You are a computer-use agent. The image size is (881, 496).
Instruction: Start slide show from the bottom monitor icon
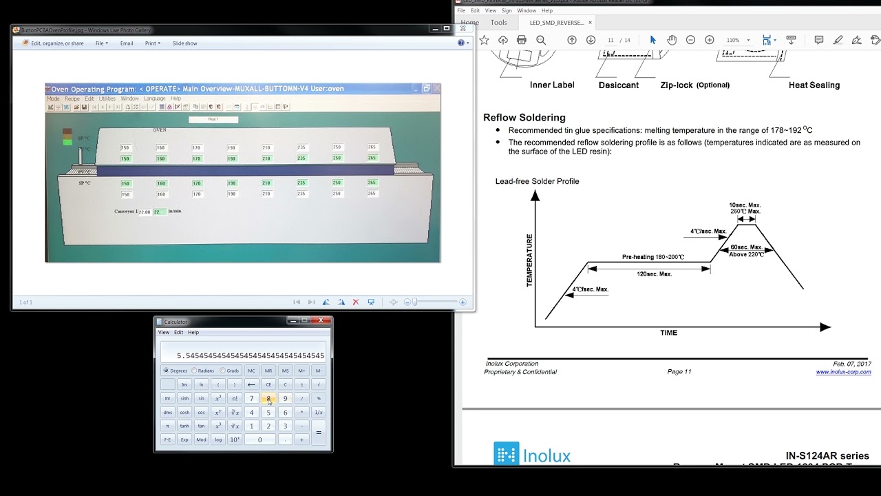coord(371,302)
